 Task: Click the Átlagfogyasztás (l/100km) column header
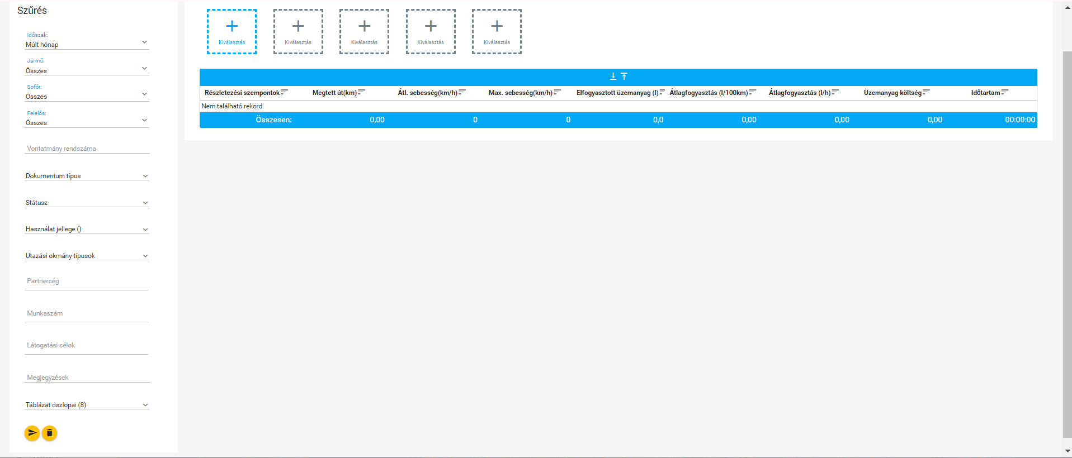(708, 93)
